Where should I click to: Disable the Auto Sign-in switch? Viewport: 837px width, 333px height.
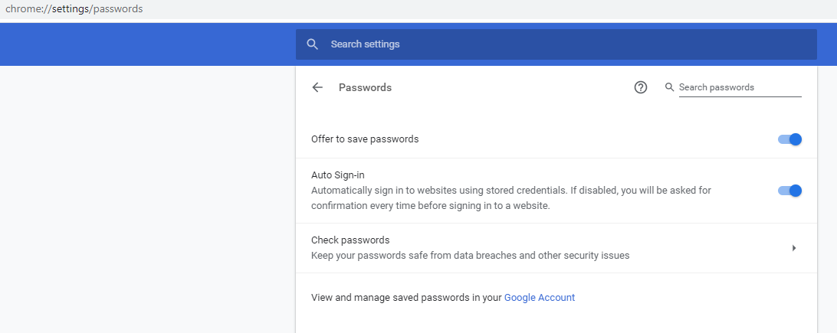(x=789, y=190)
